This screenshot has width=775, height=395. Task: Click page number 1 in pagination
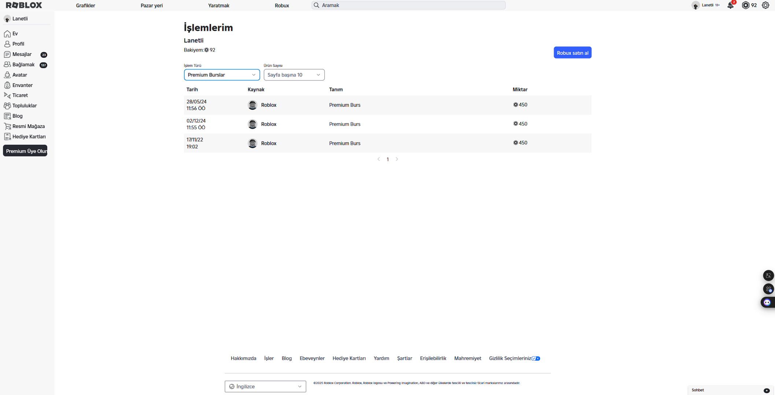pyautogui.click(x=387, y=159)
